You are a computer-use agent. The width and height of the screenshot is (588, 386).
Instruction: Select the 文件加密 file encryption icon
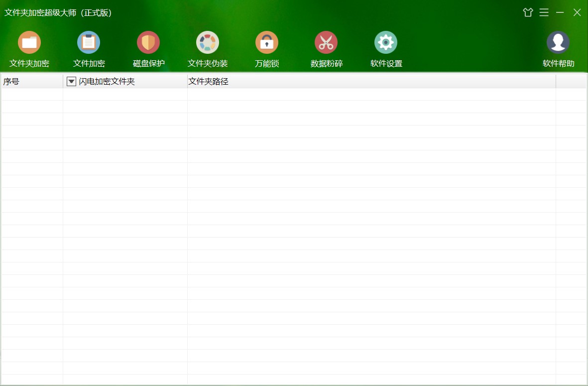(x=89, y=43)
